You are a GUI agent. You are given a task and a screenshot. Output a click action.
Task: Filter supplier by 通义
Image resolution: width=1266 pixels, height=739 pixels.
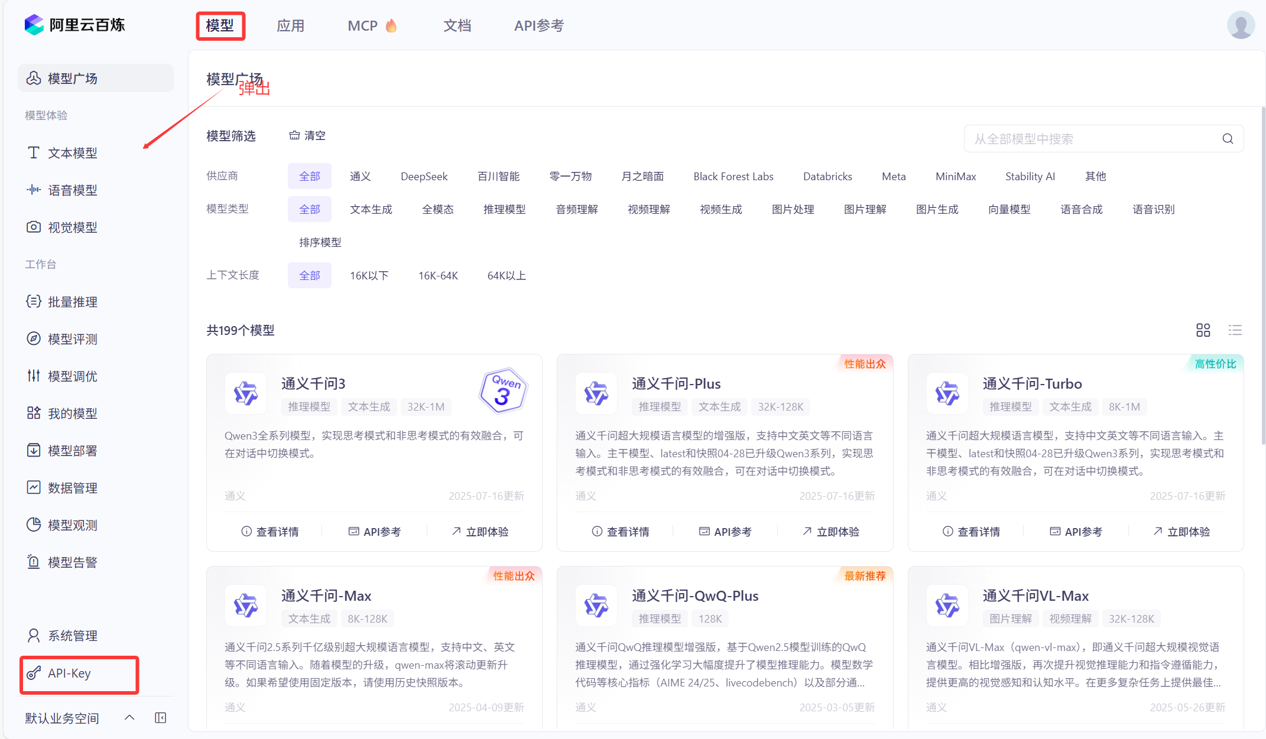tap(360, 176)
